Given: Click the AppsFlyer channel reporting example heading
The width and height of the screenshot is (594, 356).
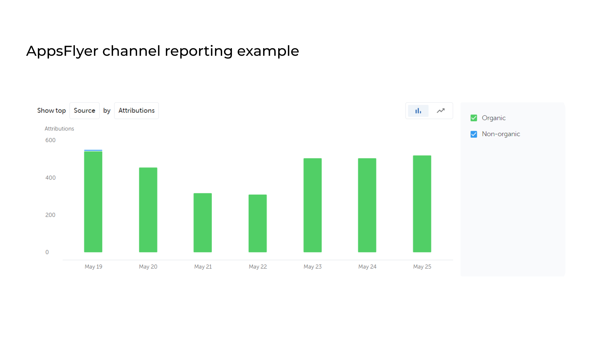Looking at the screenshot, I should point(162,51).
